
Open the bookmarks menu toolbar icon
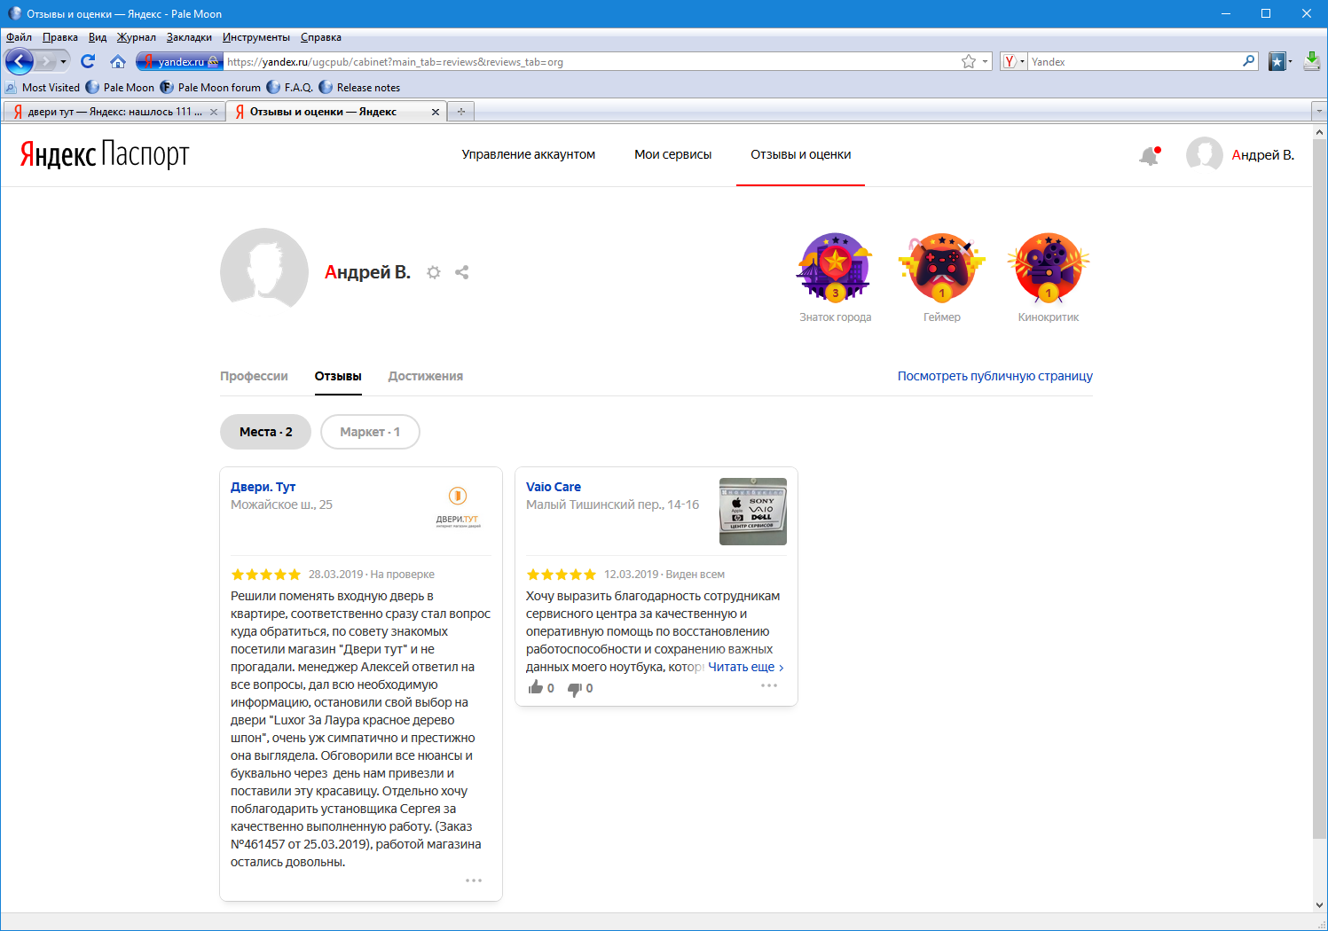[x=1277, y=61]
